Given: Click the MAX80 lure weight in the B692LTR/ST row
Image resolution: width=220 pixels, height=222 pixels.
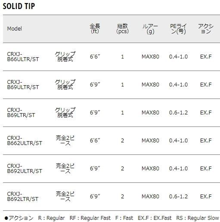Looking at the screenshot, I should click(150, 197).
